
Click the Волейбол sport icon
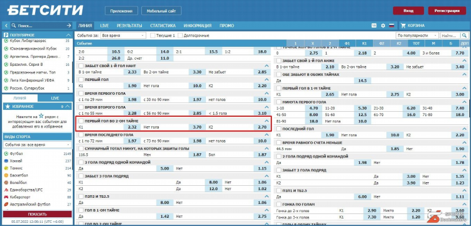tap(6, 183)
